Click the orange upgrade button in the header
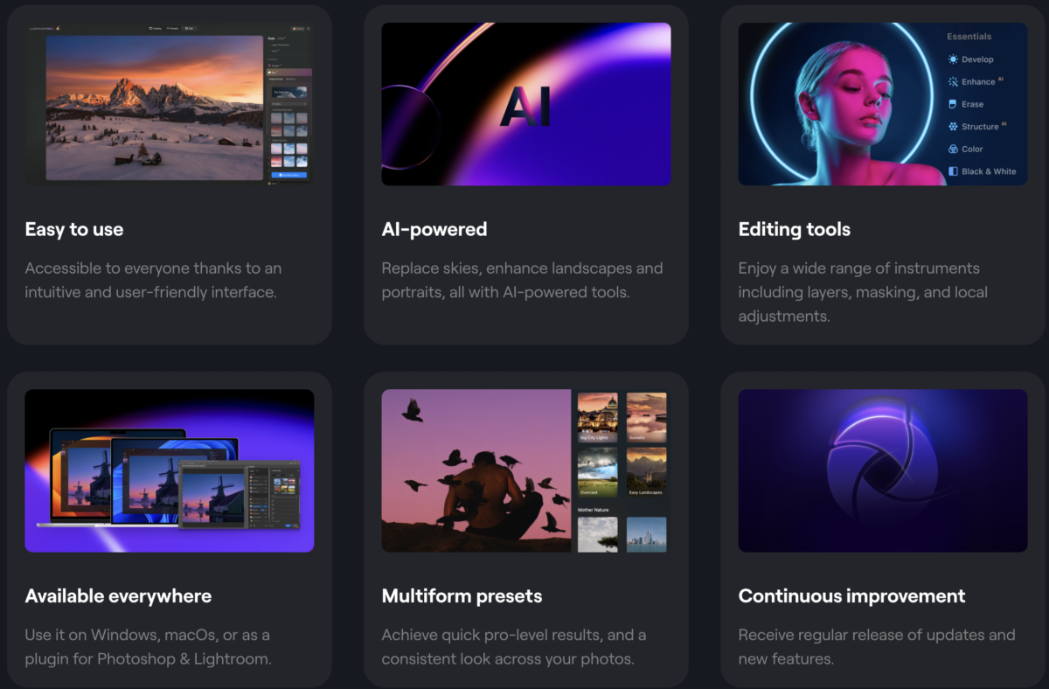Screen dimensions: 1049x689 (x=297, y=29)
